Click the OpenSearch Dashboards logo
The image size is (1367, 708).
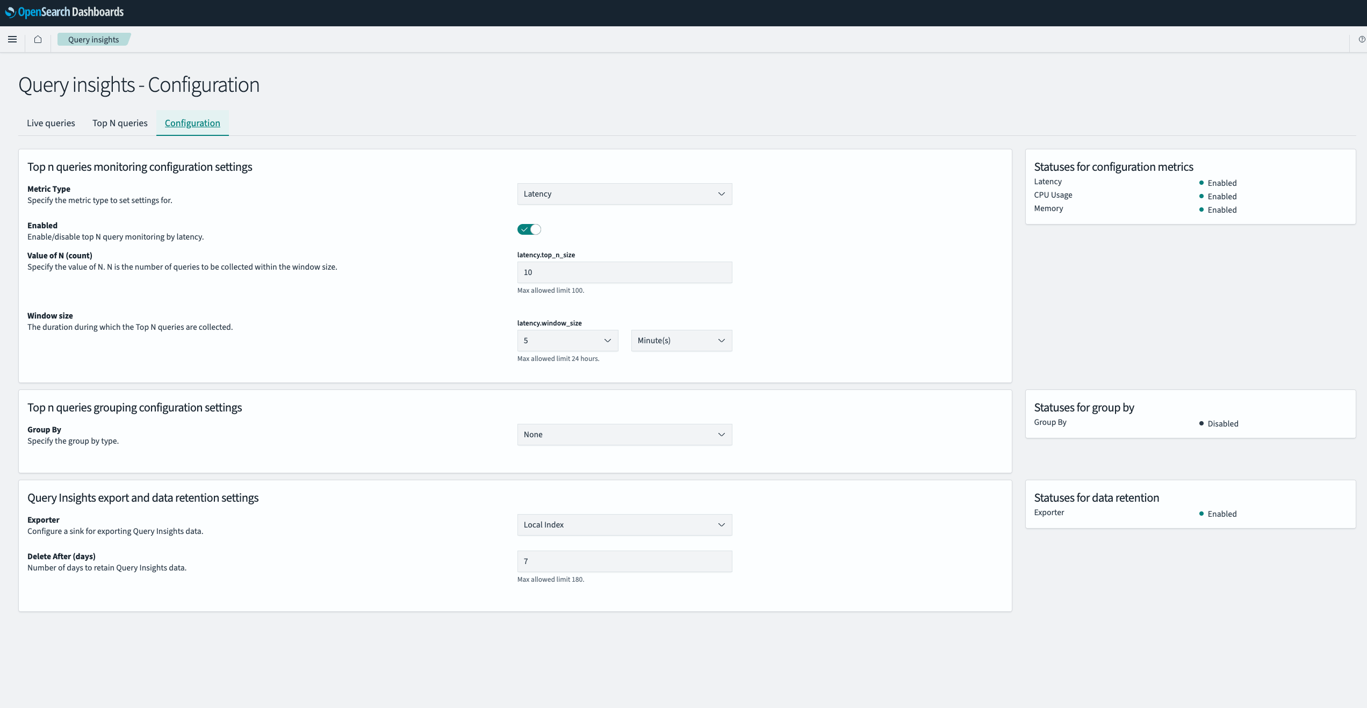(64, 12)
